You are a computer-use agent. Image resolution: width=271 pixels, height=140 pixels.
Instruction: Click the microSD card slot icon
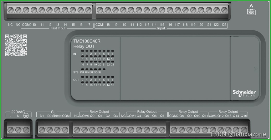tap(251, 10)
